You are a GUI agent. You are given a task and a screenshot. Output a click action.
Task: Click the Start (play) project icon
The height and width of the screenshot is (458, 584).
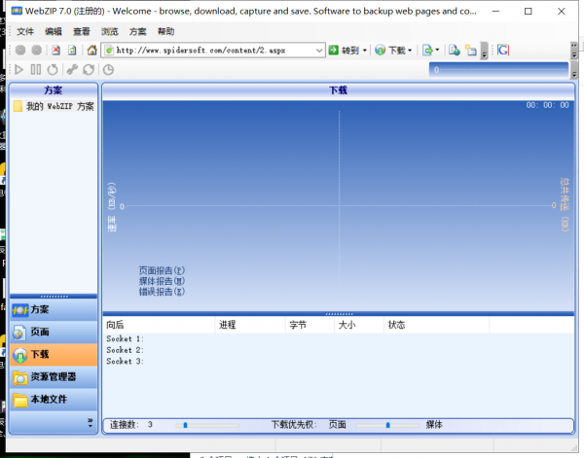click(x=19, y=69)
